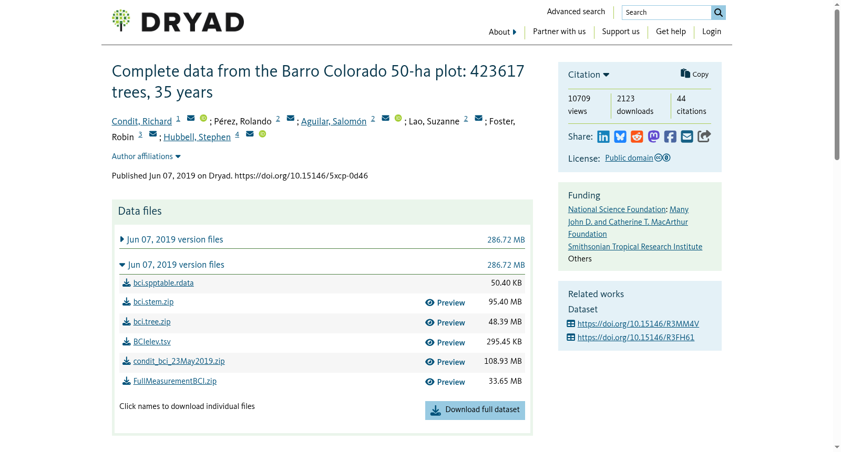Viewport: 841px width, 452px height.
Task: Download bci.tree.zip by its file name
Action: (x=152, y=322)
